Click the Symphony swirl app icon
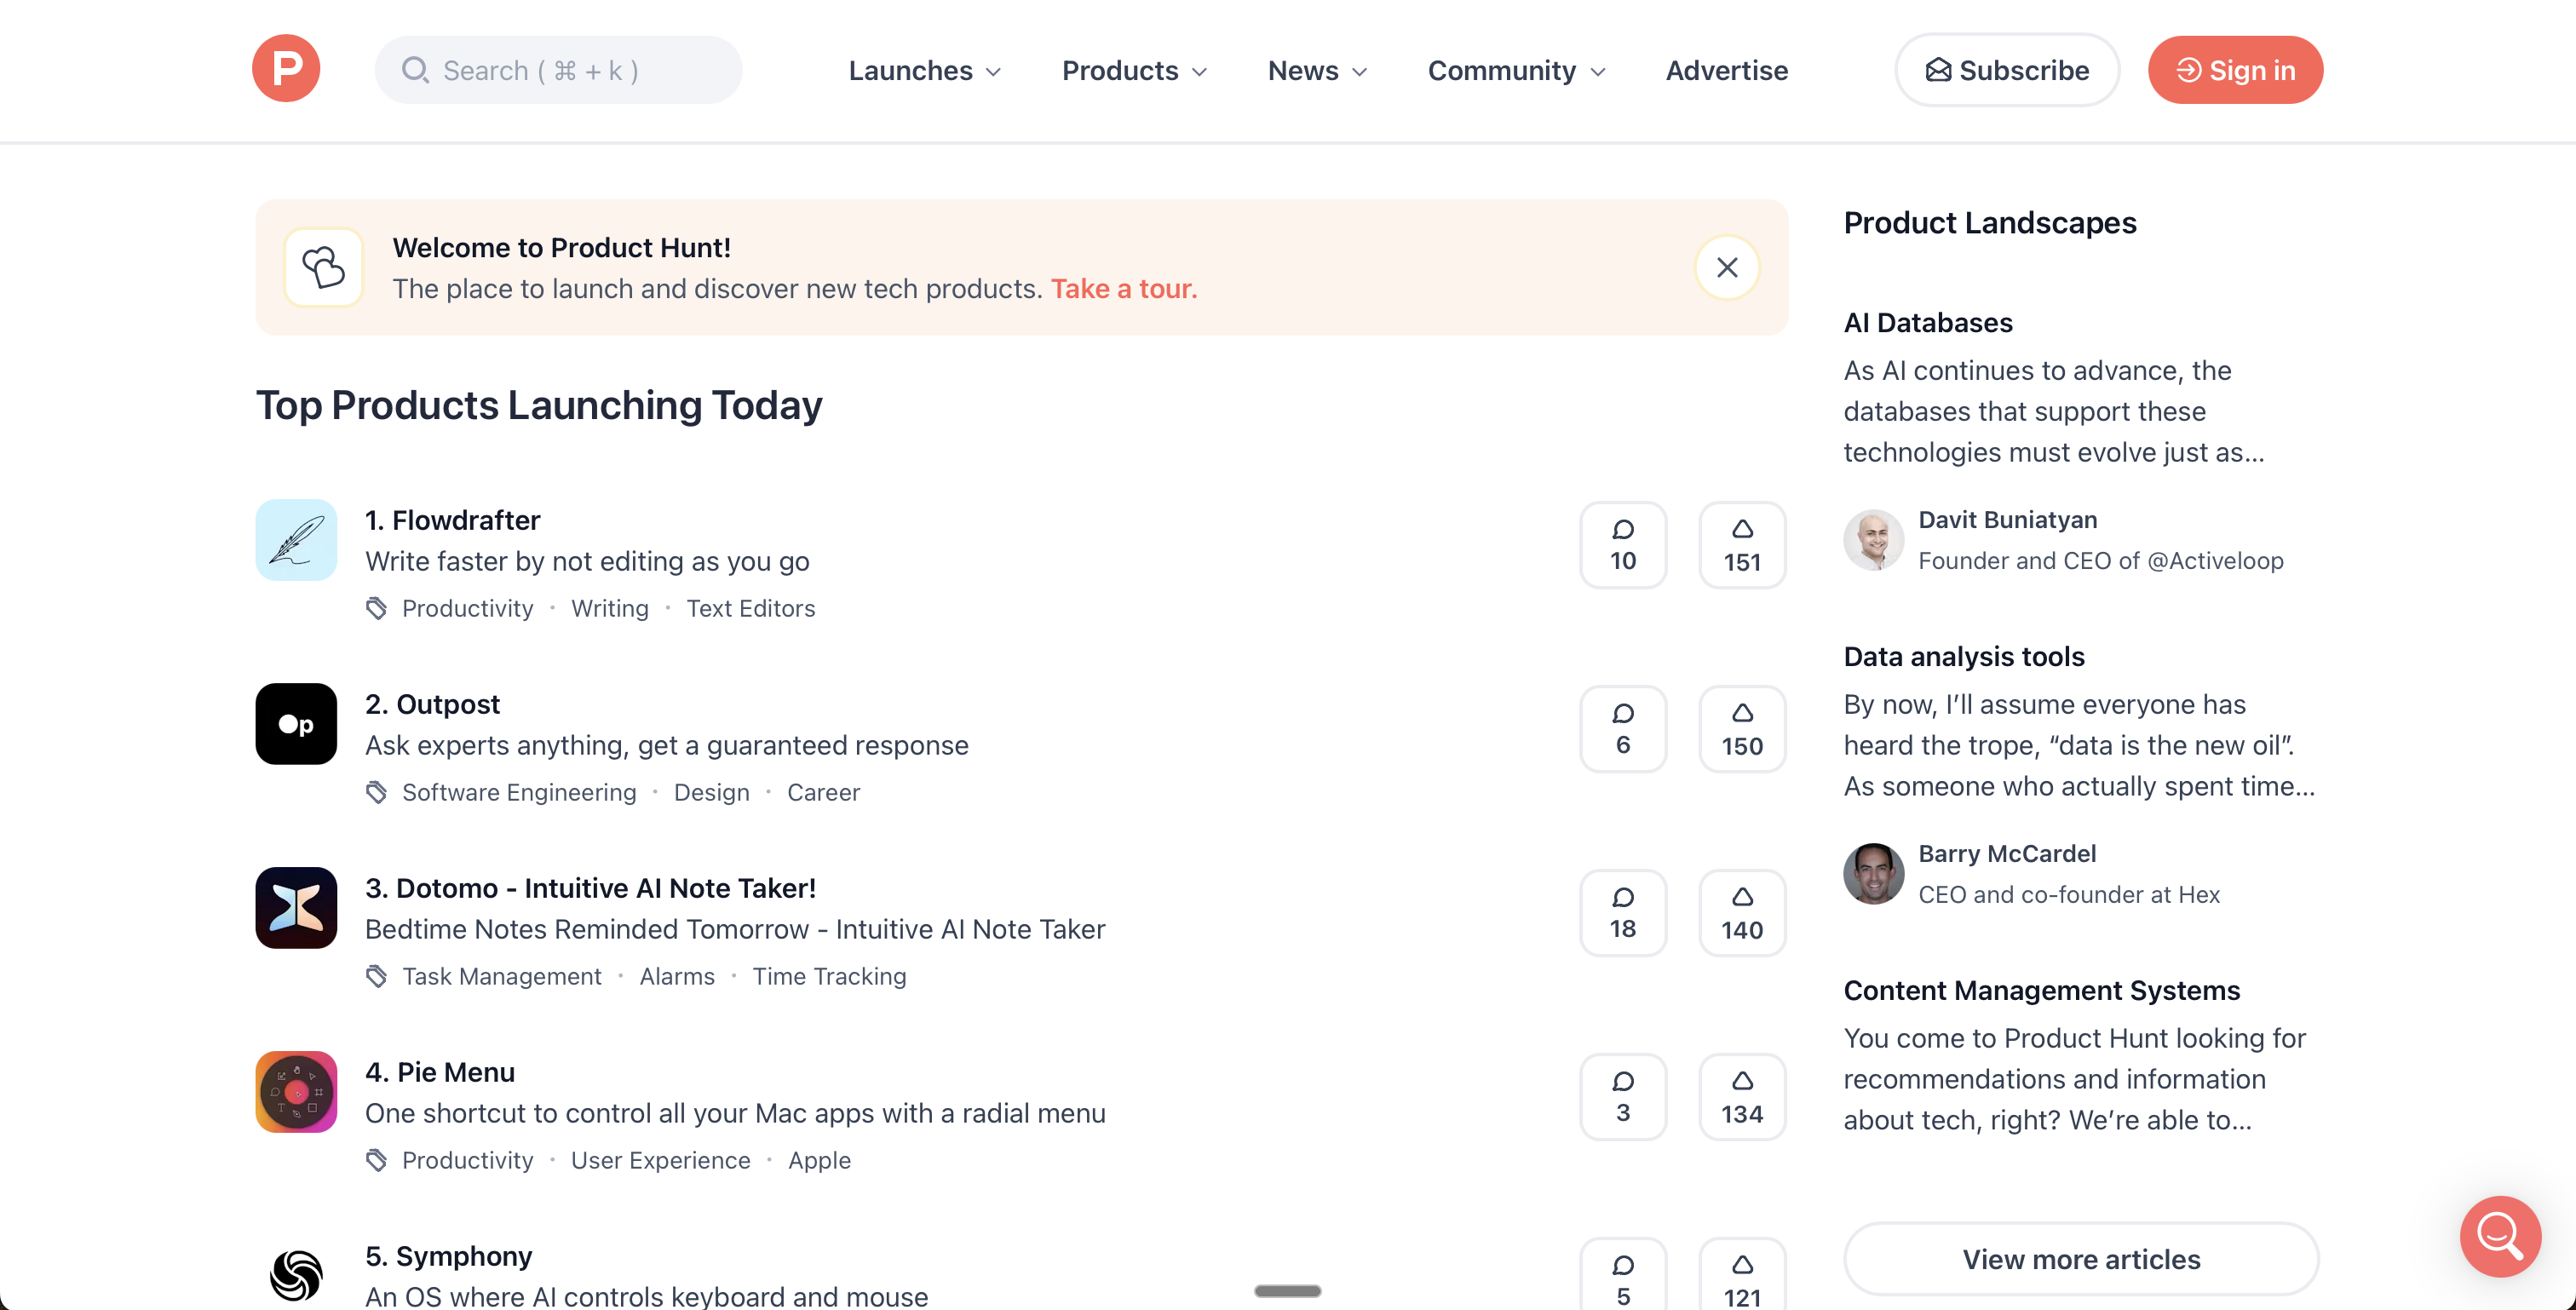The height and width of the screenshot is (1310, 2576). coord(296,1274)
